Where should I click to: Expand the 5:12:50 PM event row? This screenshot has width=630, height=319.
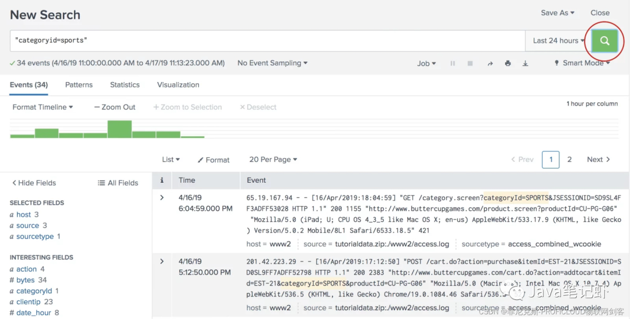click(162, 261)
